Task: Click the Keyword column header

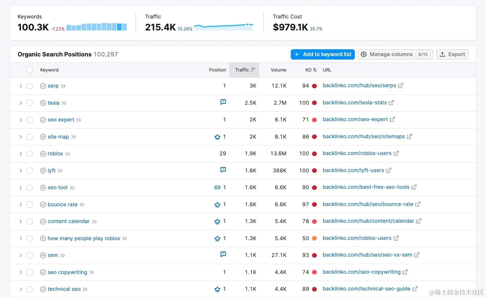Action: click(49, 70)
